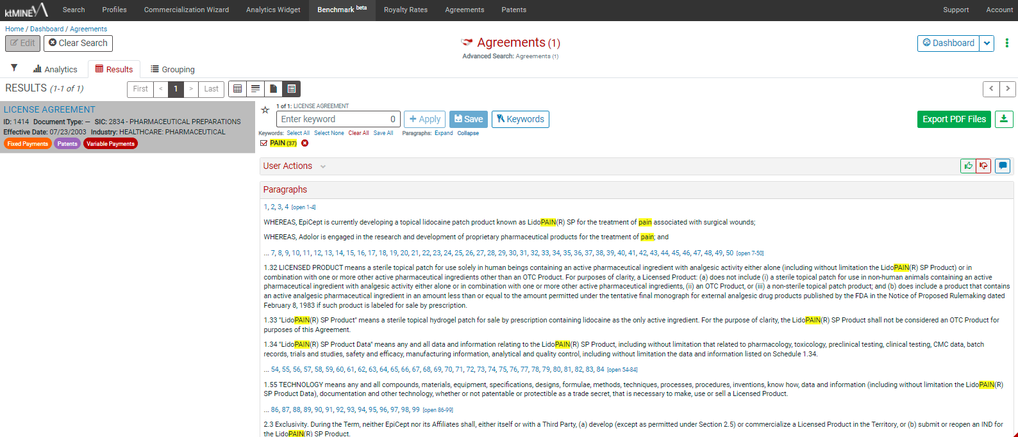Open paragraphs 54-84 link

[622, 370]
